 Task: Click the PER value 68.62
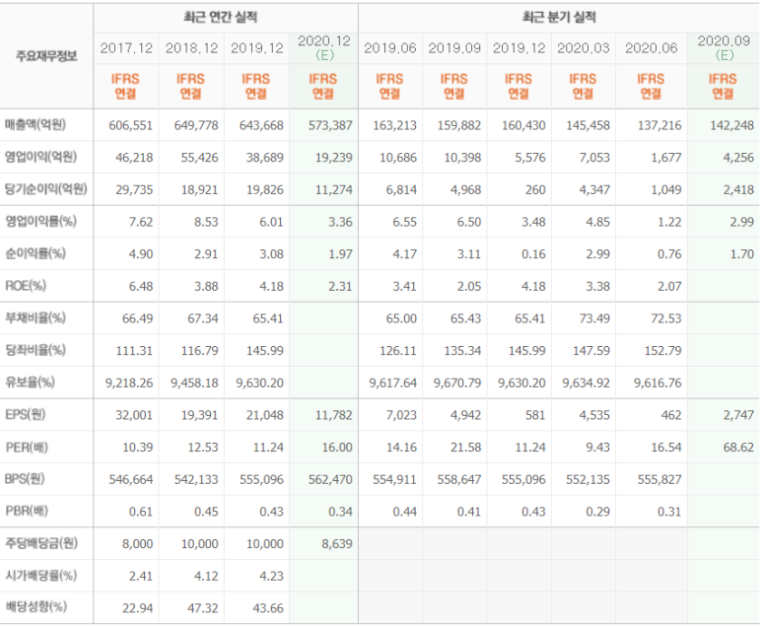[x=738, y=448]
